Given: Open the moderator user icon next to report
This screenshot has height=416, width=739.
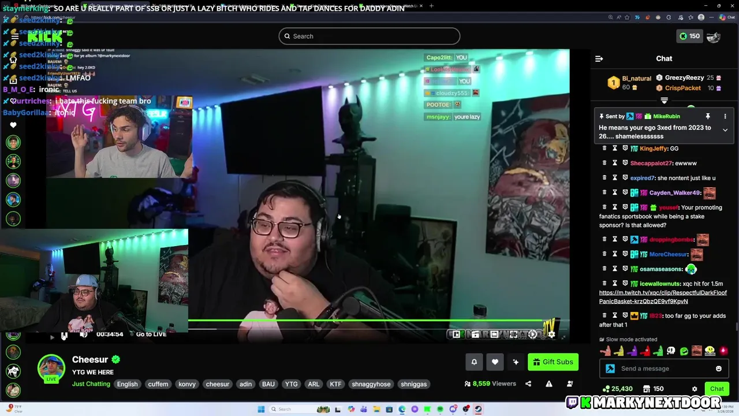Looking at the screenshot, I should [570, 384].
